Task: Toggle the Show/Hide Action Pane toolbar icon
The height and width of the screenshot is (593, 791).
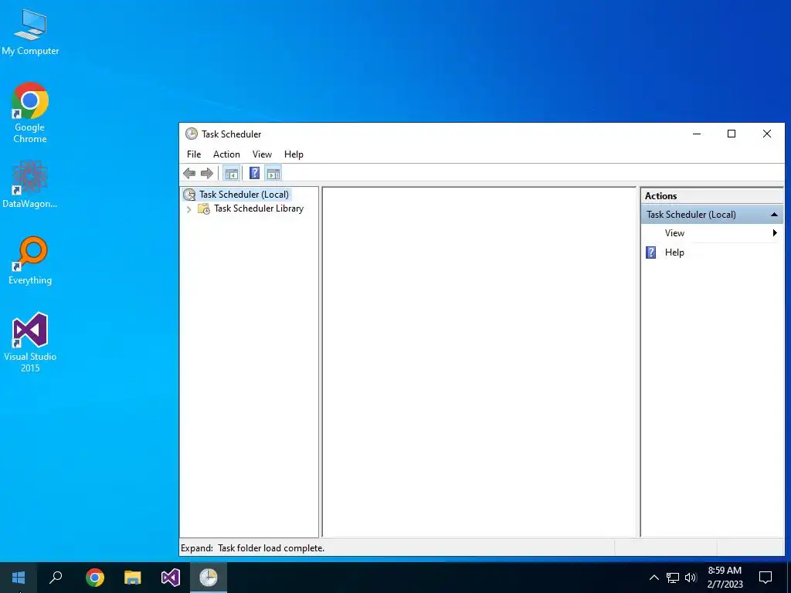Action: (x=273, y=174)
